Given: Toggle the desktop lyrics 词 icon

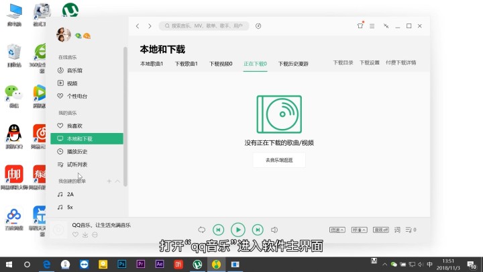Looking at the screenshot, I should coord(397,230).
